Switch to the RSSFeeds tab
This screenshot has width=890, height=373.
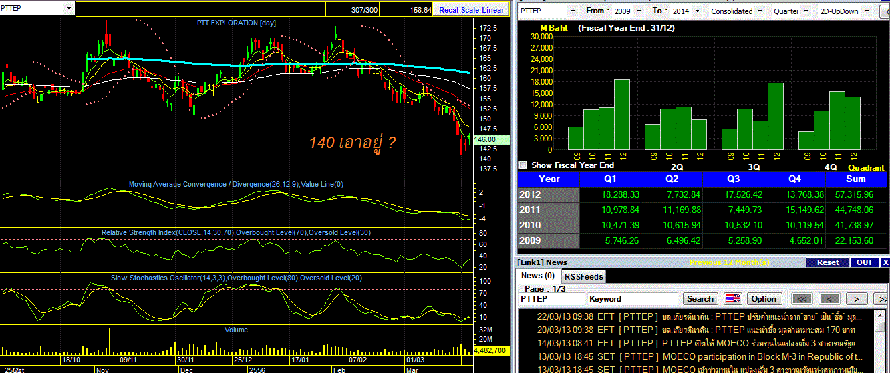coord(583,276)
